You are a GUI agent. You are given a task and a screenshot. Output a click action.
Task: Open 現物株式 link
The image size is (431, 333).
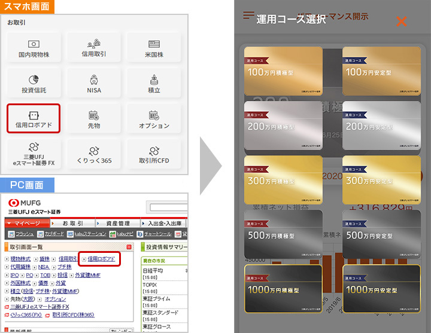pyautogui.click(x=20, y=259)
